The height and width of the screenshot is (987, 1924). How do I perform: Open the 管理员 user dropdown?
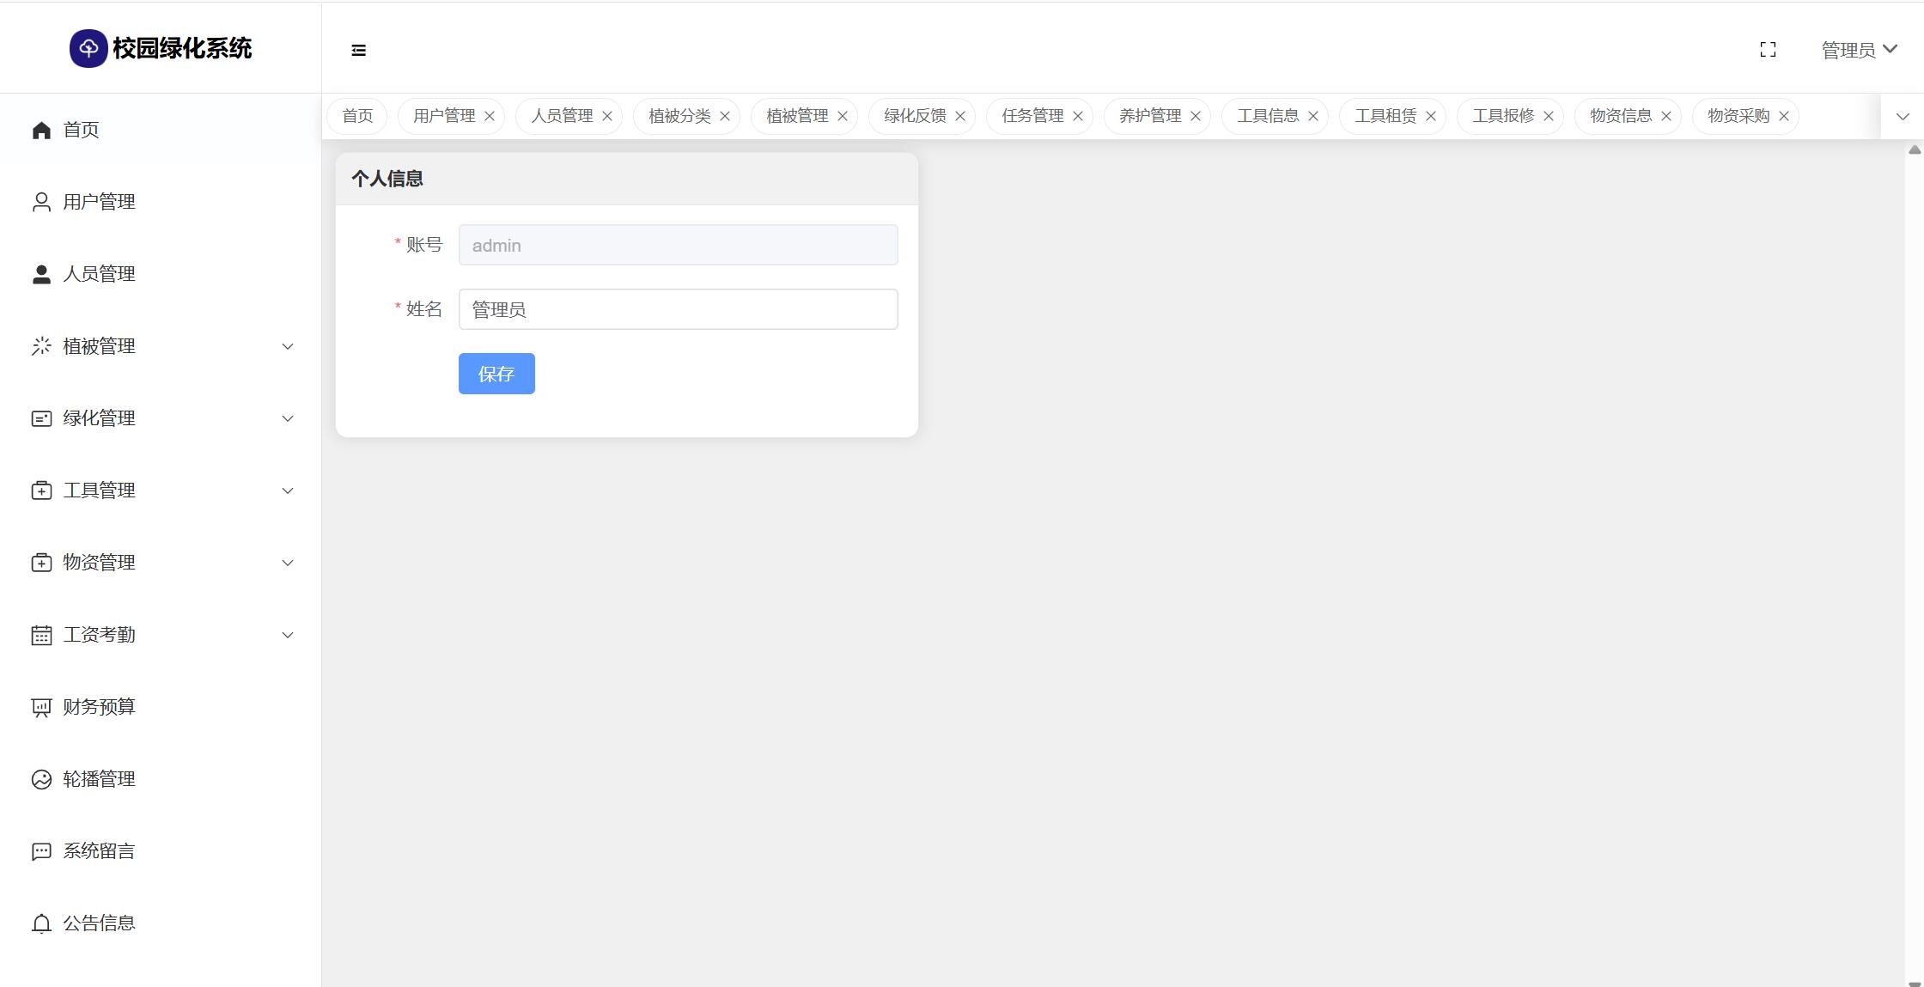[x=1859, y=50]
